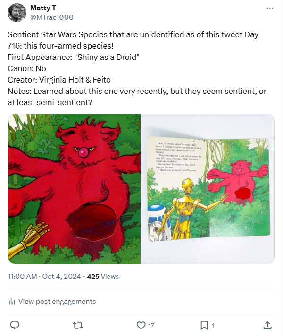
Task: Click the 'First Appearance' text line
Action: pyautogui.click(x=74, y=57)
